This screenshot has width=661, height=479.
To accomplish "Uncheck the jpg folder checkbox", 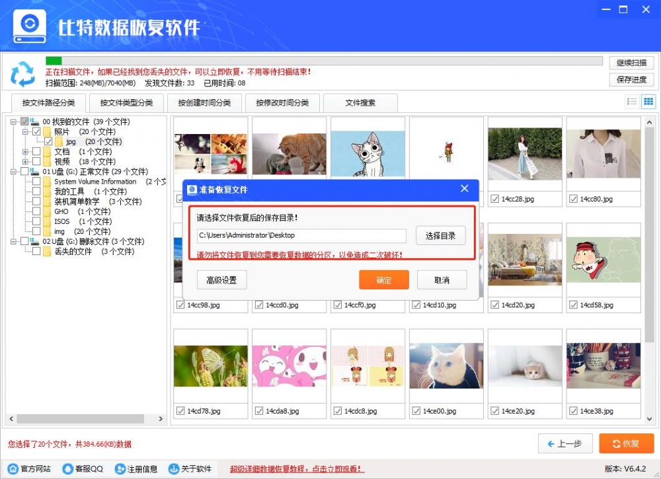I will [50, 141].
